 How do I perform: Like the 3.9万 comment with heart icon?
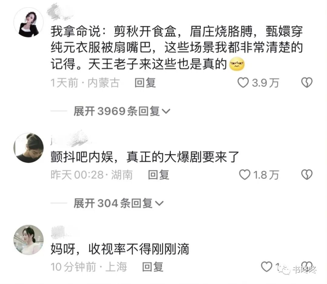click(243, 83)
